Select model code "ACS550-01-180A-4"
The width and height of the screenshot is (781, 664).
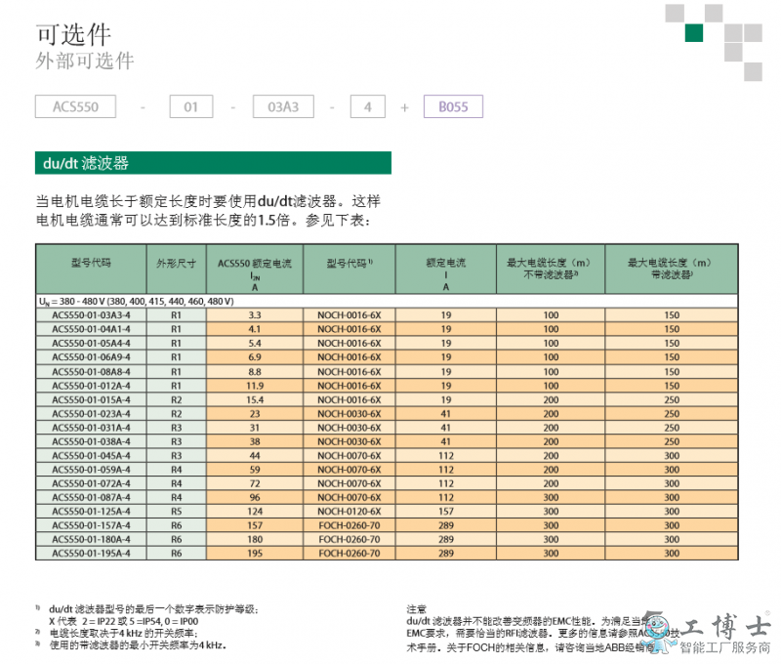point(91,539)
